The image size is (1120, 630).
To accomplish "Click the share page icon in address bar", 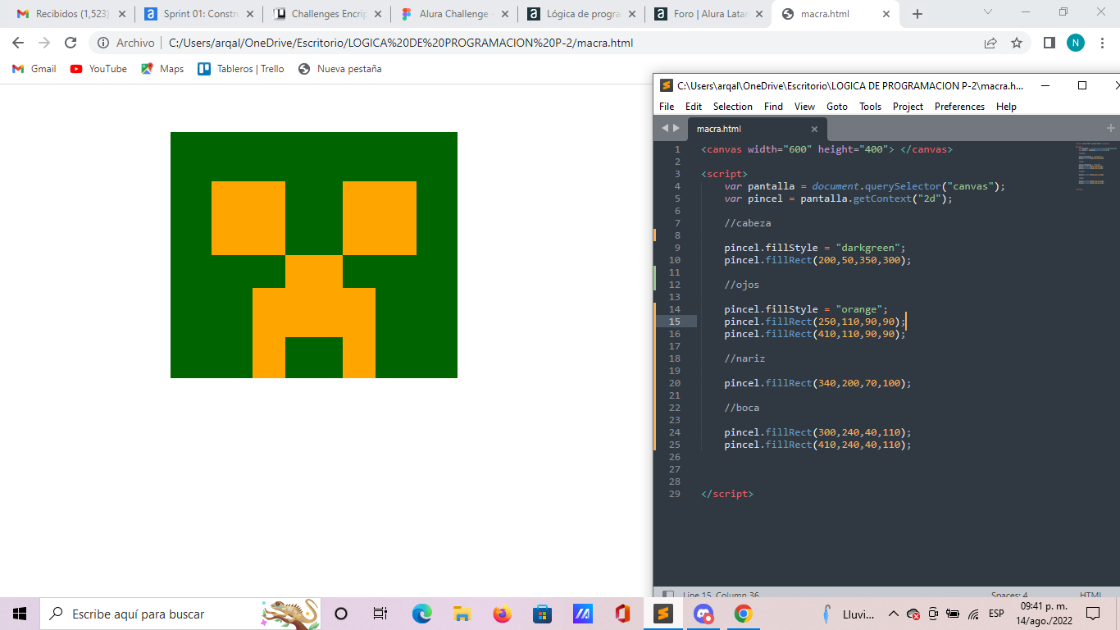I will (x=990, y=43).
